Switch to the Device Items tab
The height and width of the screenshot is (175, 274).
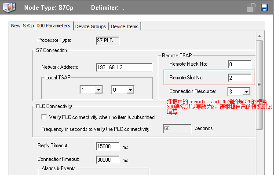click(x=124, y=26)
